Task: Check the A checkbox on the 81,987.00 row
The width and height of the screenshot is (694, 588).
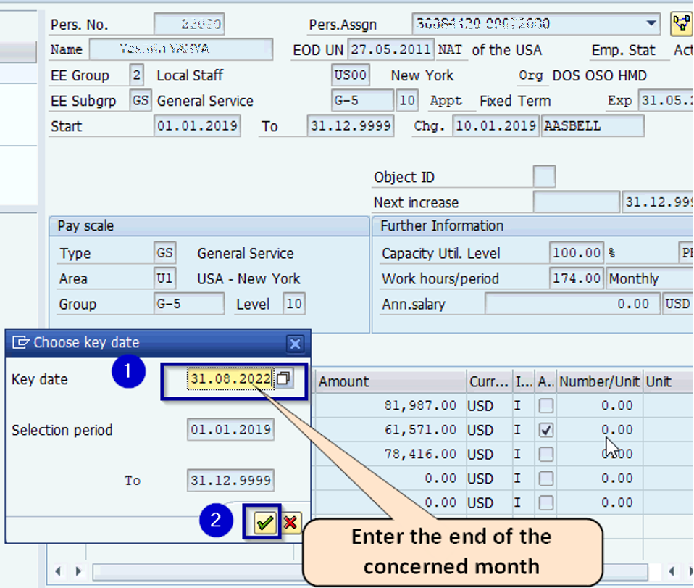Action: point(545,406)
